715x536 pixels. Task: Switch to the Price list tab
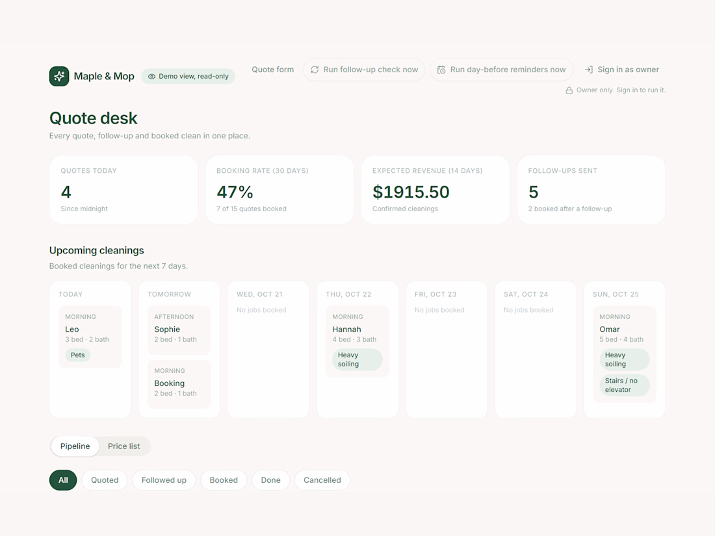124,446
